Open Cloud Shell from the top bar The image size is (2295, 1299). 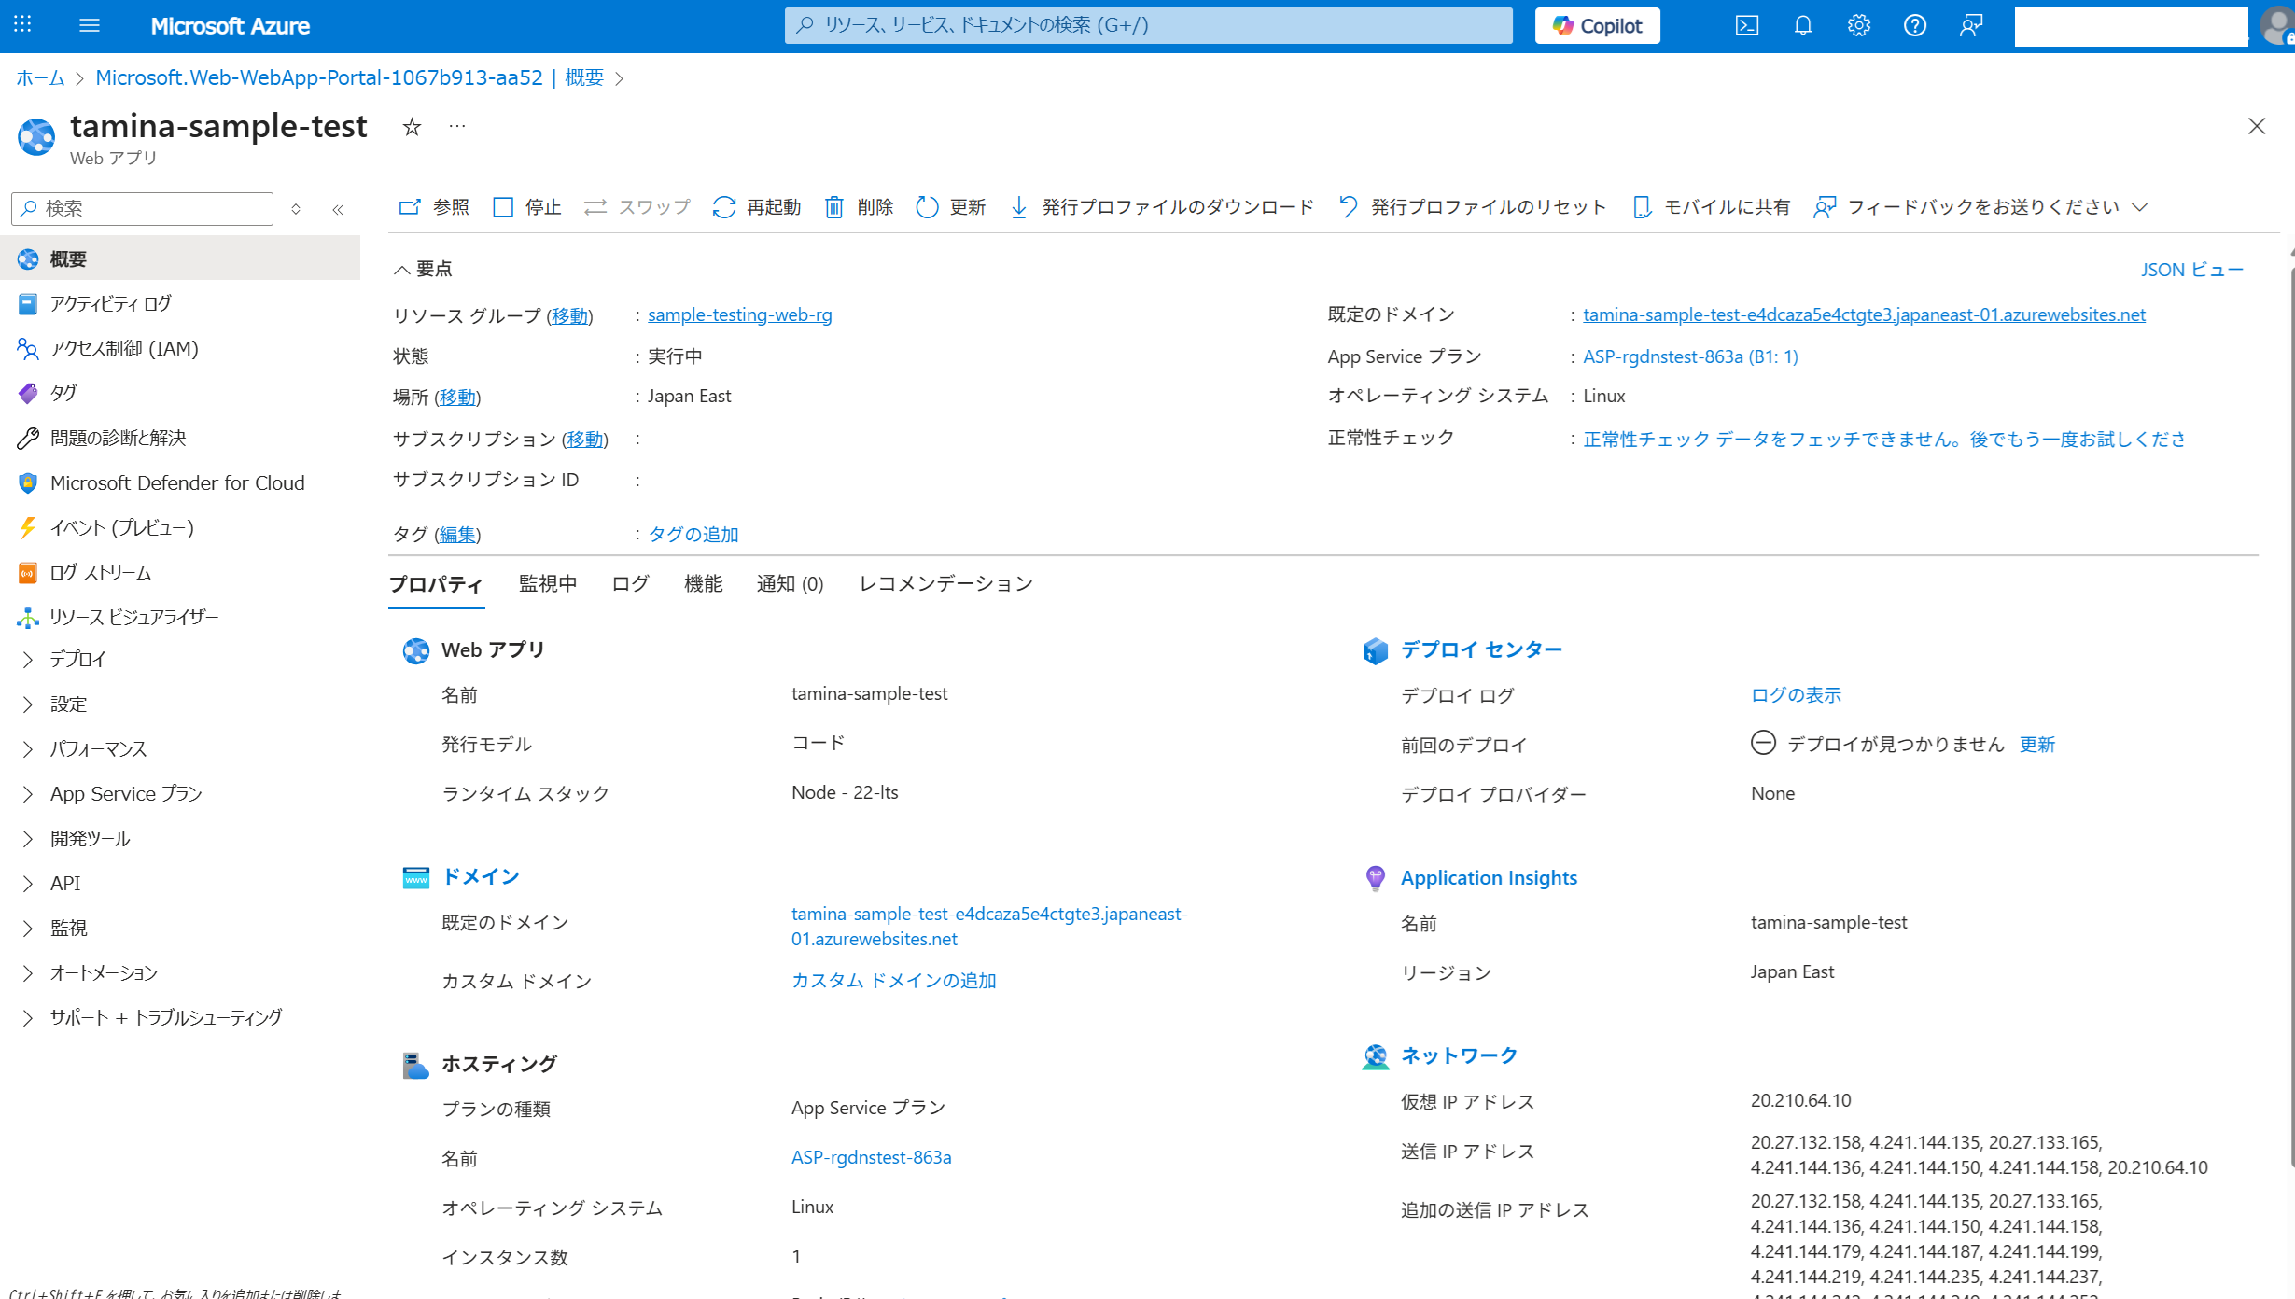point(1746,25)
